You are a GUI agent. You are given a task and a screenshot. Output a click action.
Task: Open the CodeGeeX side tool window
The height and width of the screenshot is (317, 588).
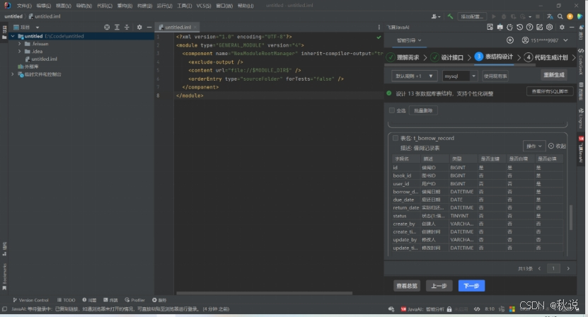coord(581,62)
